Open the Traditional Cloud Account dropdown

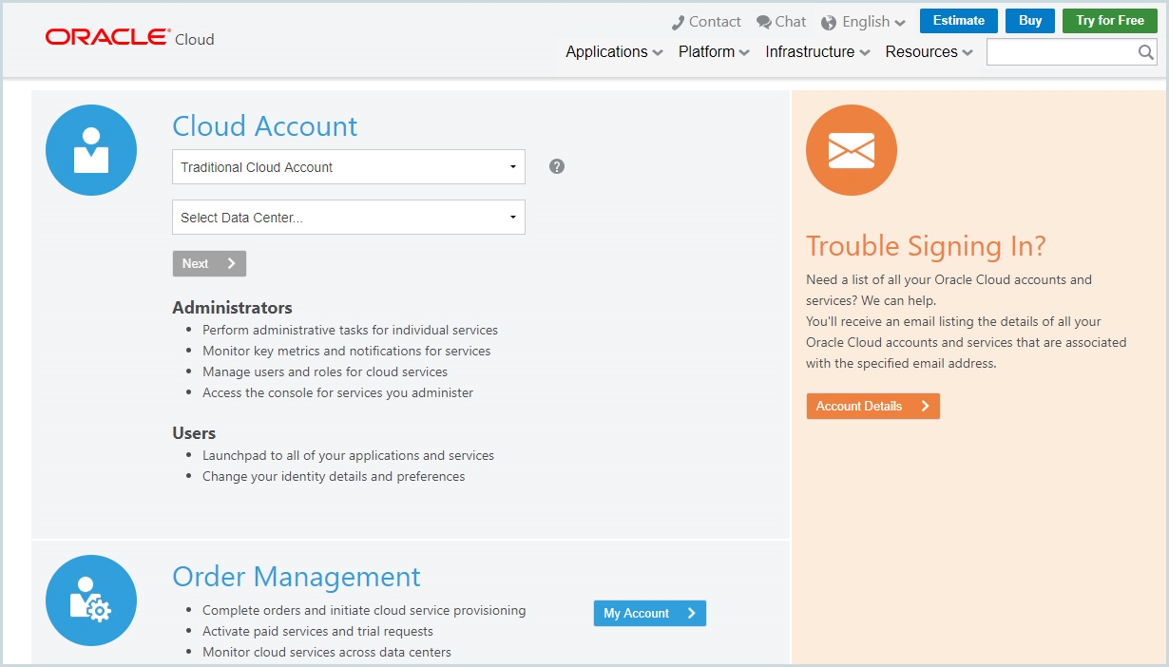pyautogui.click(x=348, y=167)
